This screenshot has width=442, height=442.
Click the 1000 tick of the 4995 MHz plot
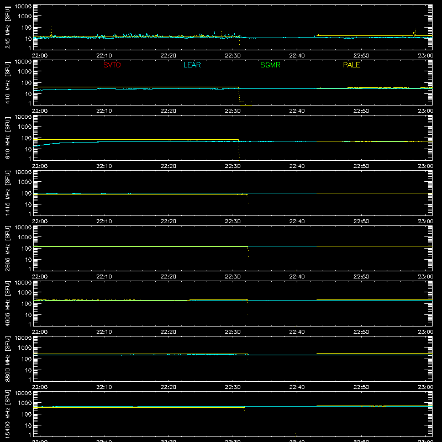[x=25, y=292]
